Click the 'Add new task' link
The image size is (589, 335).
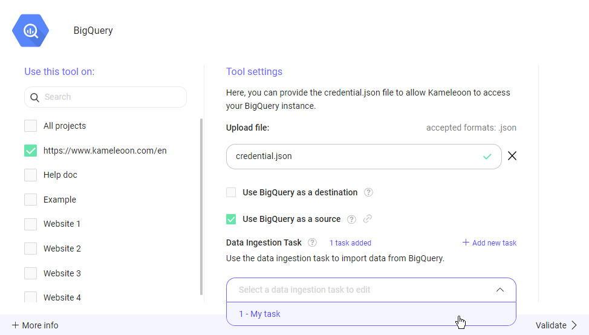click(489, 243)
